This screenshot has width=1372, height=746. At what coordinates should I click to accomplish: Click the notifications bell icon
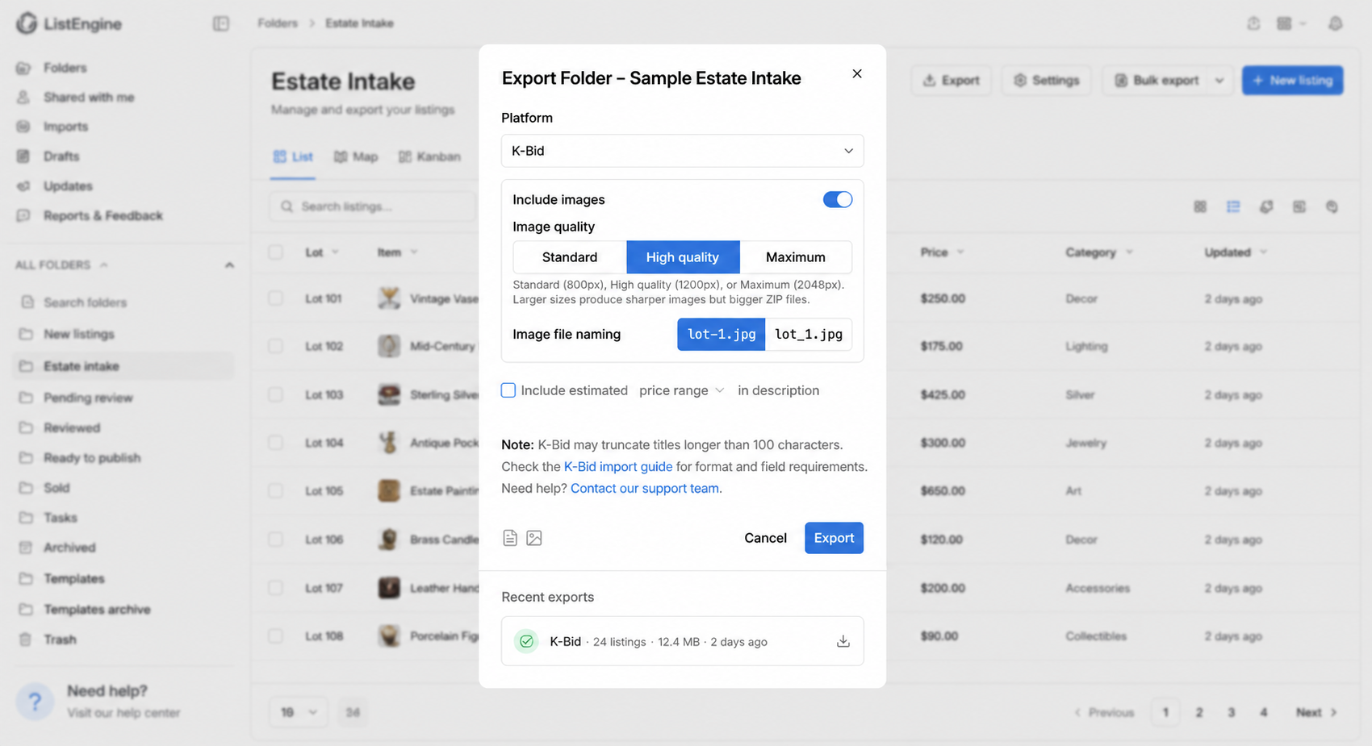(x=1336, y=23)
